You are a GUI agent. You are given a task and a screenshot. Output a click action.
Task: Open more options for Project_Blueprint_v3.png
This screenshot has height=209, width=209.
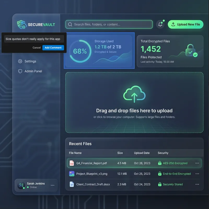tap(197, 174)
